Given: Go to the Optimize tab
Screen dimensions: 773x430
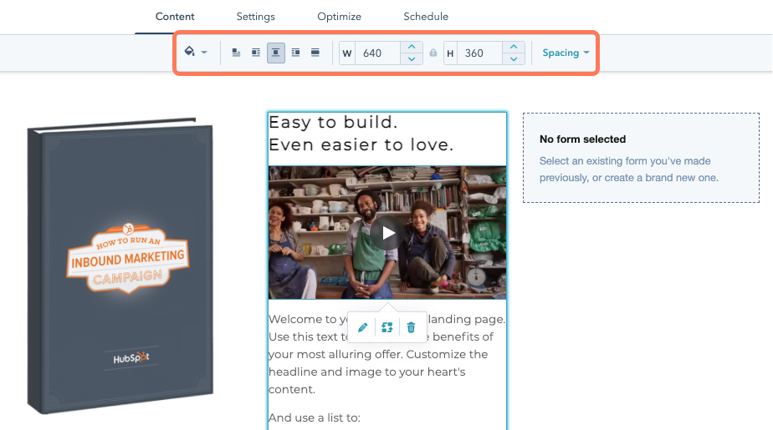Looking at the screenshot, I should (339, 17).
